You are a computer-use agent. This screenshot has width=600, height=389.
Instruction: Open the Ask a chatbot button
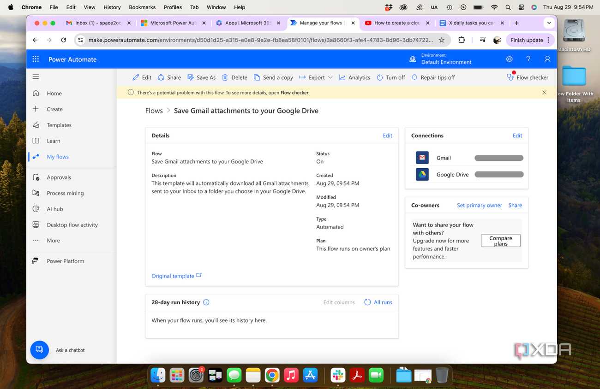tap(40, 350)
